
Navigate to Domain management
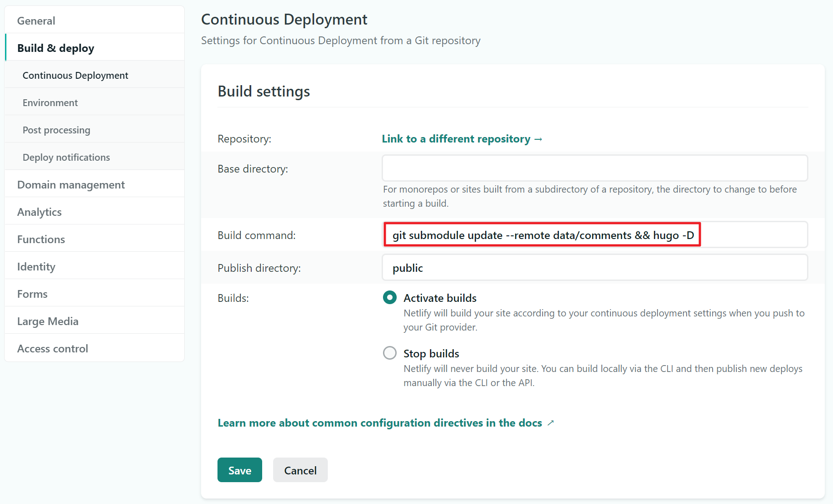click(x=94, y=184)
